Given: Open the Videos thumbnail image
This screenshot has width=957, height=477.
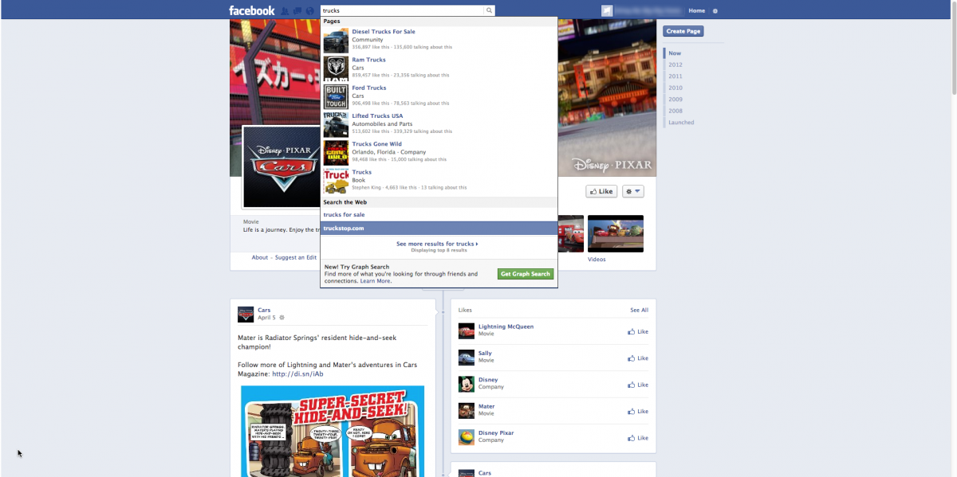Looking at the screenshot, I should click(x=616, y=233).
